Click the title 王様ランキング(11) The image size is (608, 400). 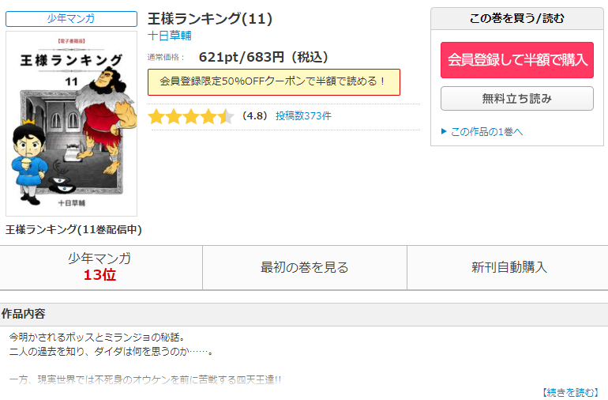point(210,19)
